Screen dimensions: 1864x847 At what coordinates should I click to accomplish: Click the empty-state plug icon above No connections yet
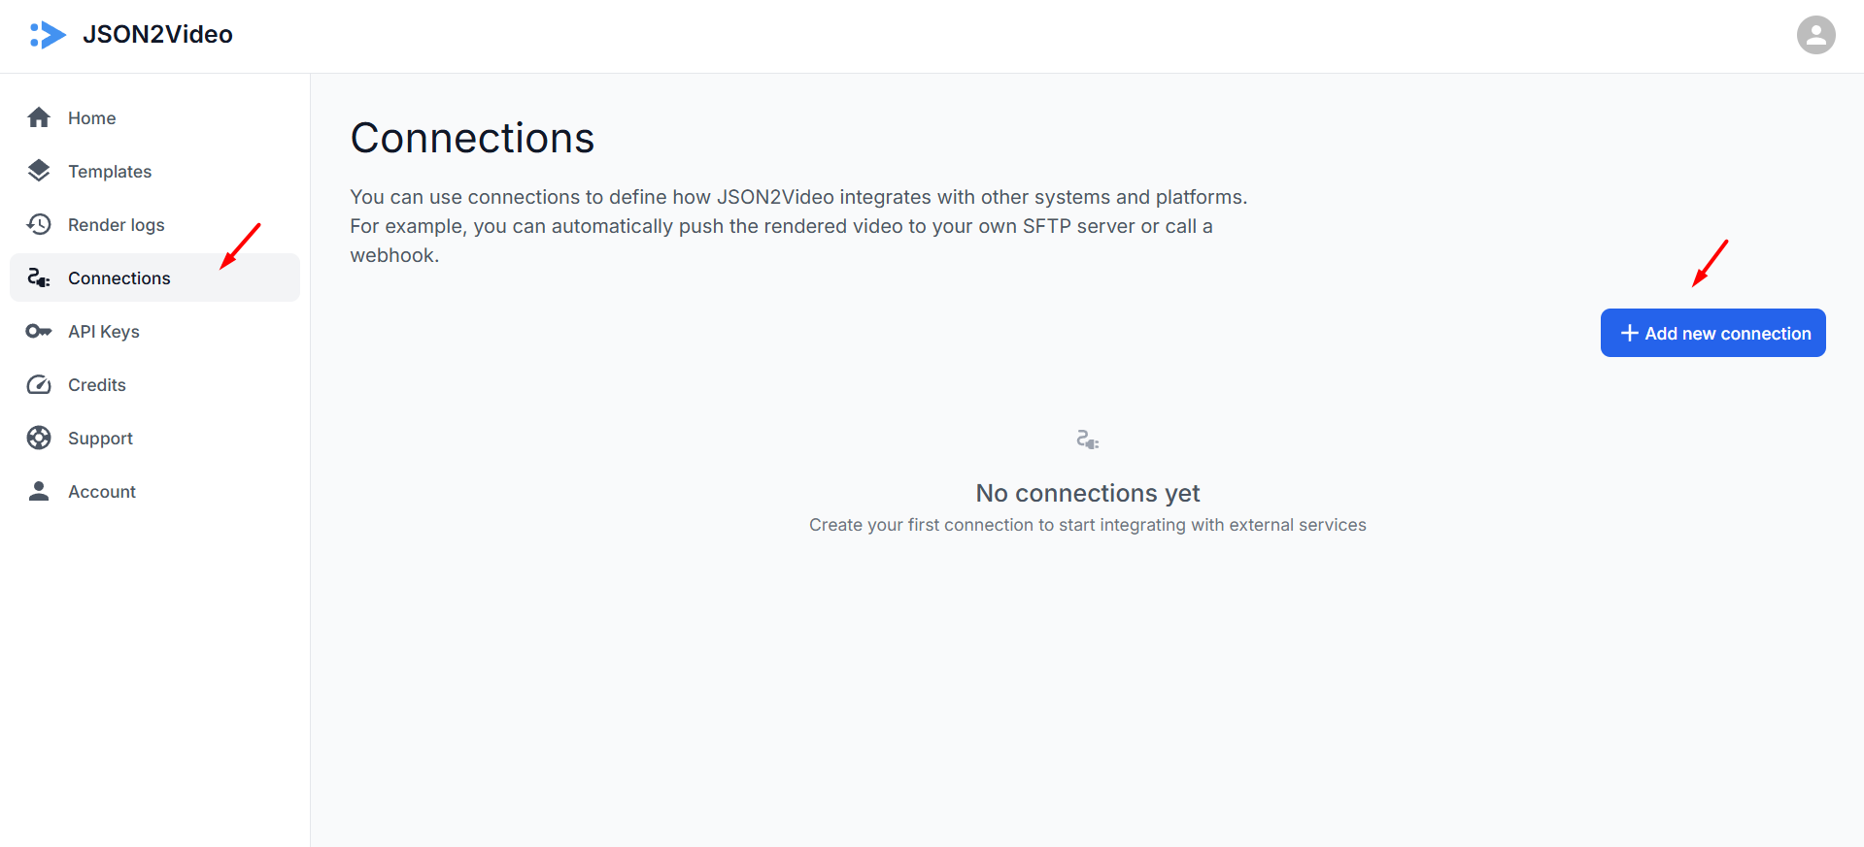pos(1087,440)
